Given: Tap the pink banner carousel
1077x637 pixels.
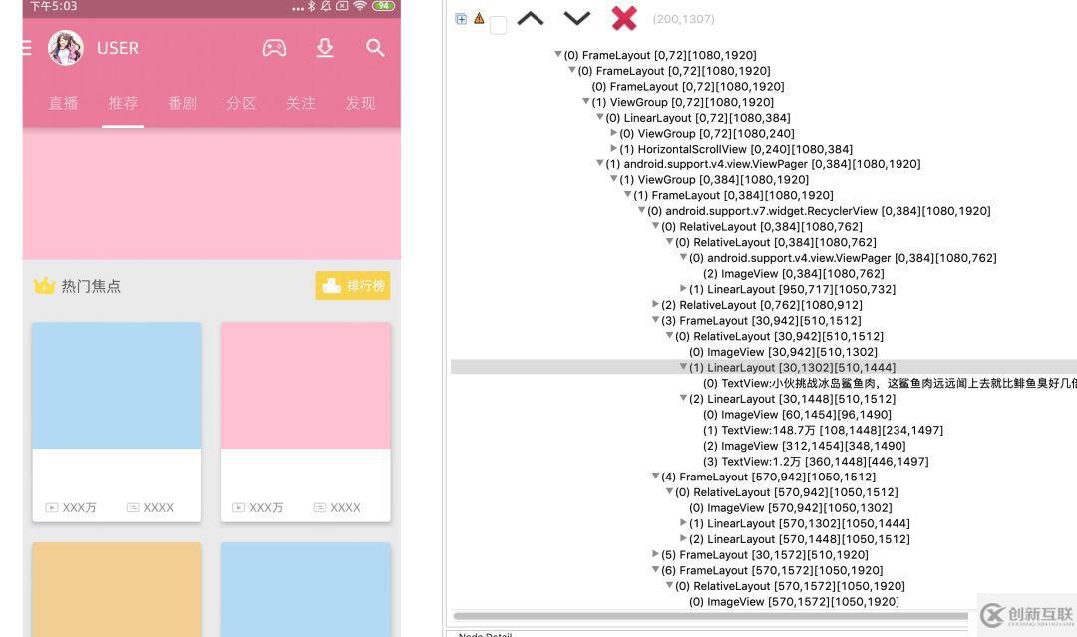Looking at the screenshot, I should point(211,193).
